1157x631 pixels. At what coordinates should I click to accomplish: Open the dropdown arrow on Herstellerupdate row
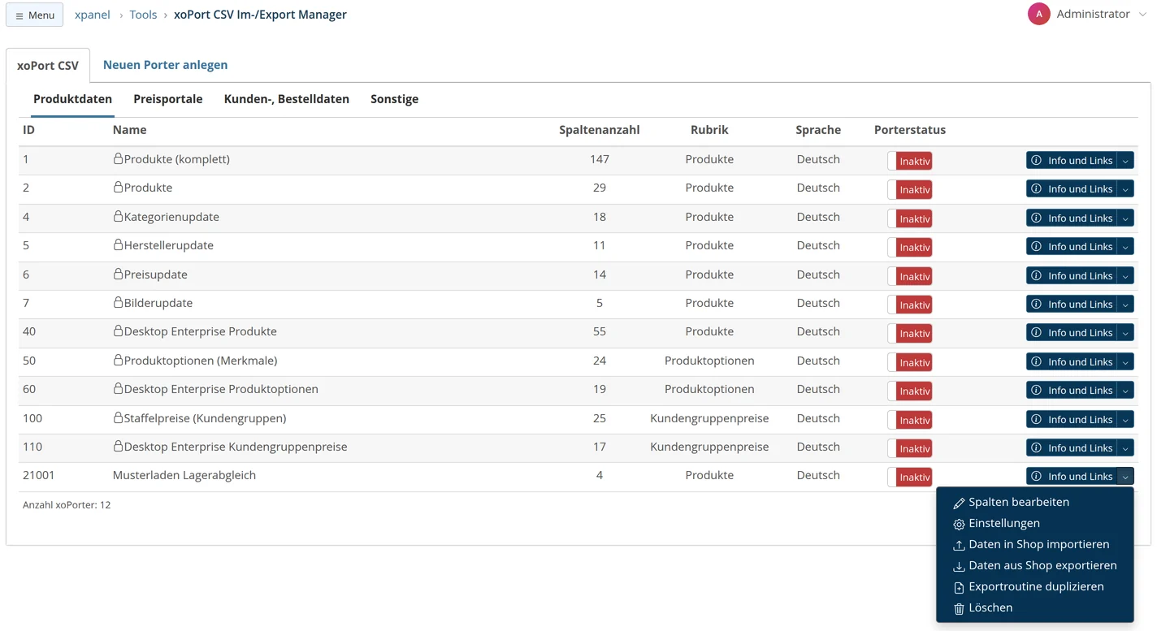click(1125, 247)
